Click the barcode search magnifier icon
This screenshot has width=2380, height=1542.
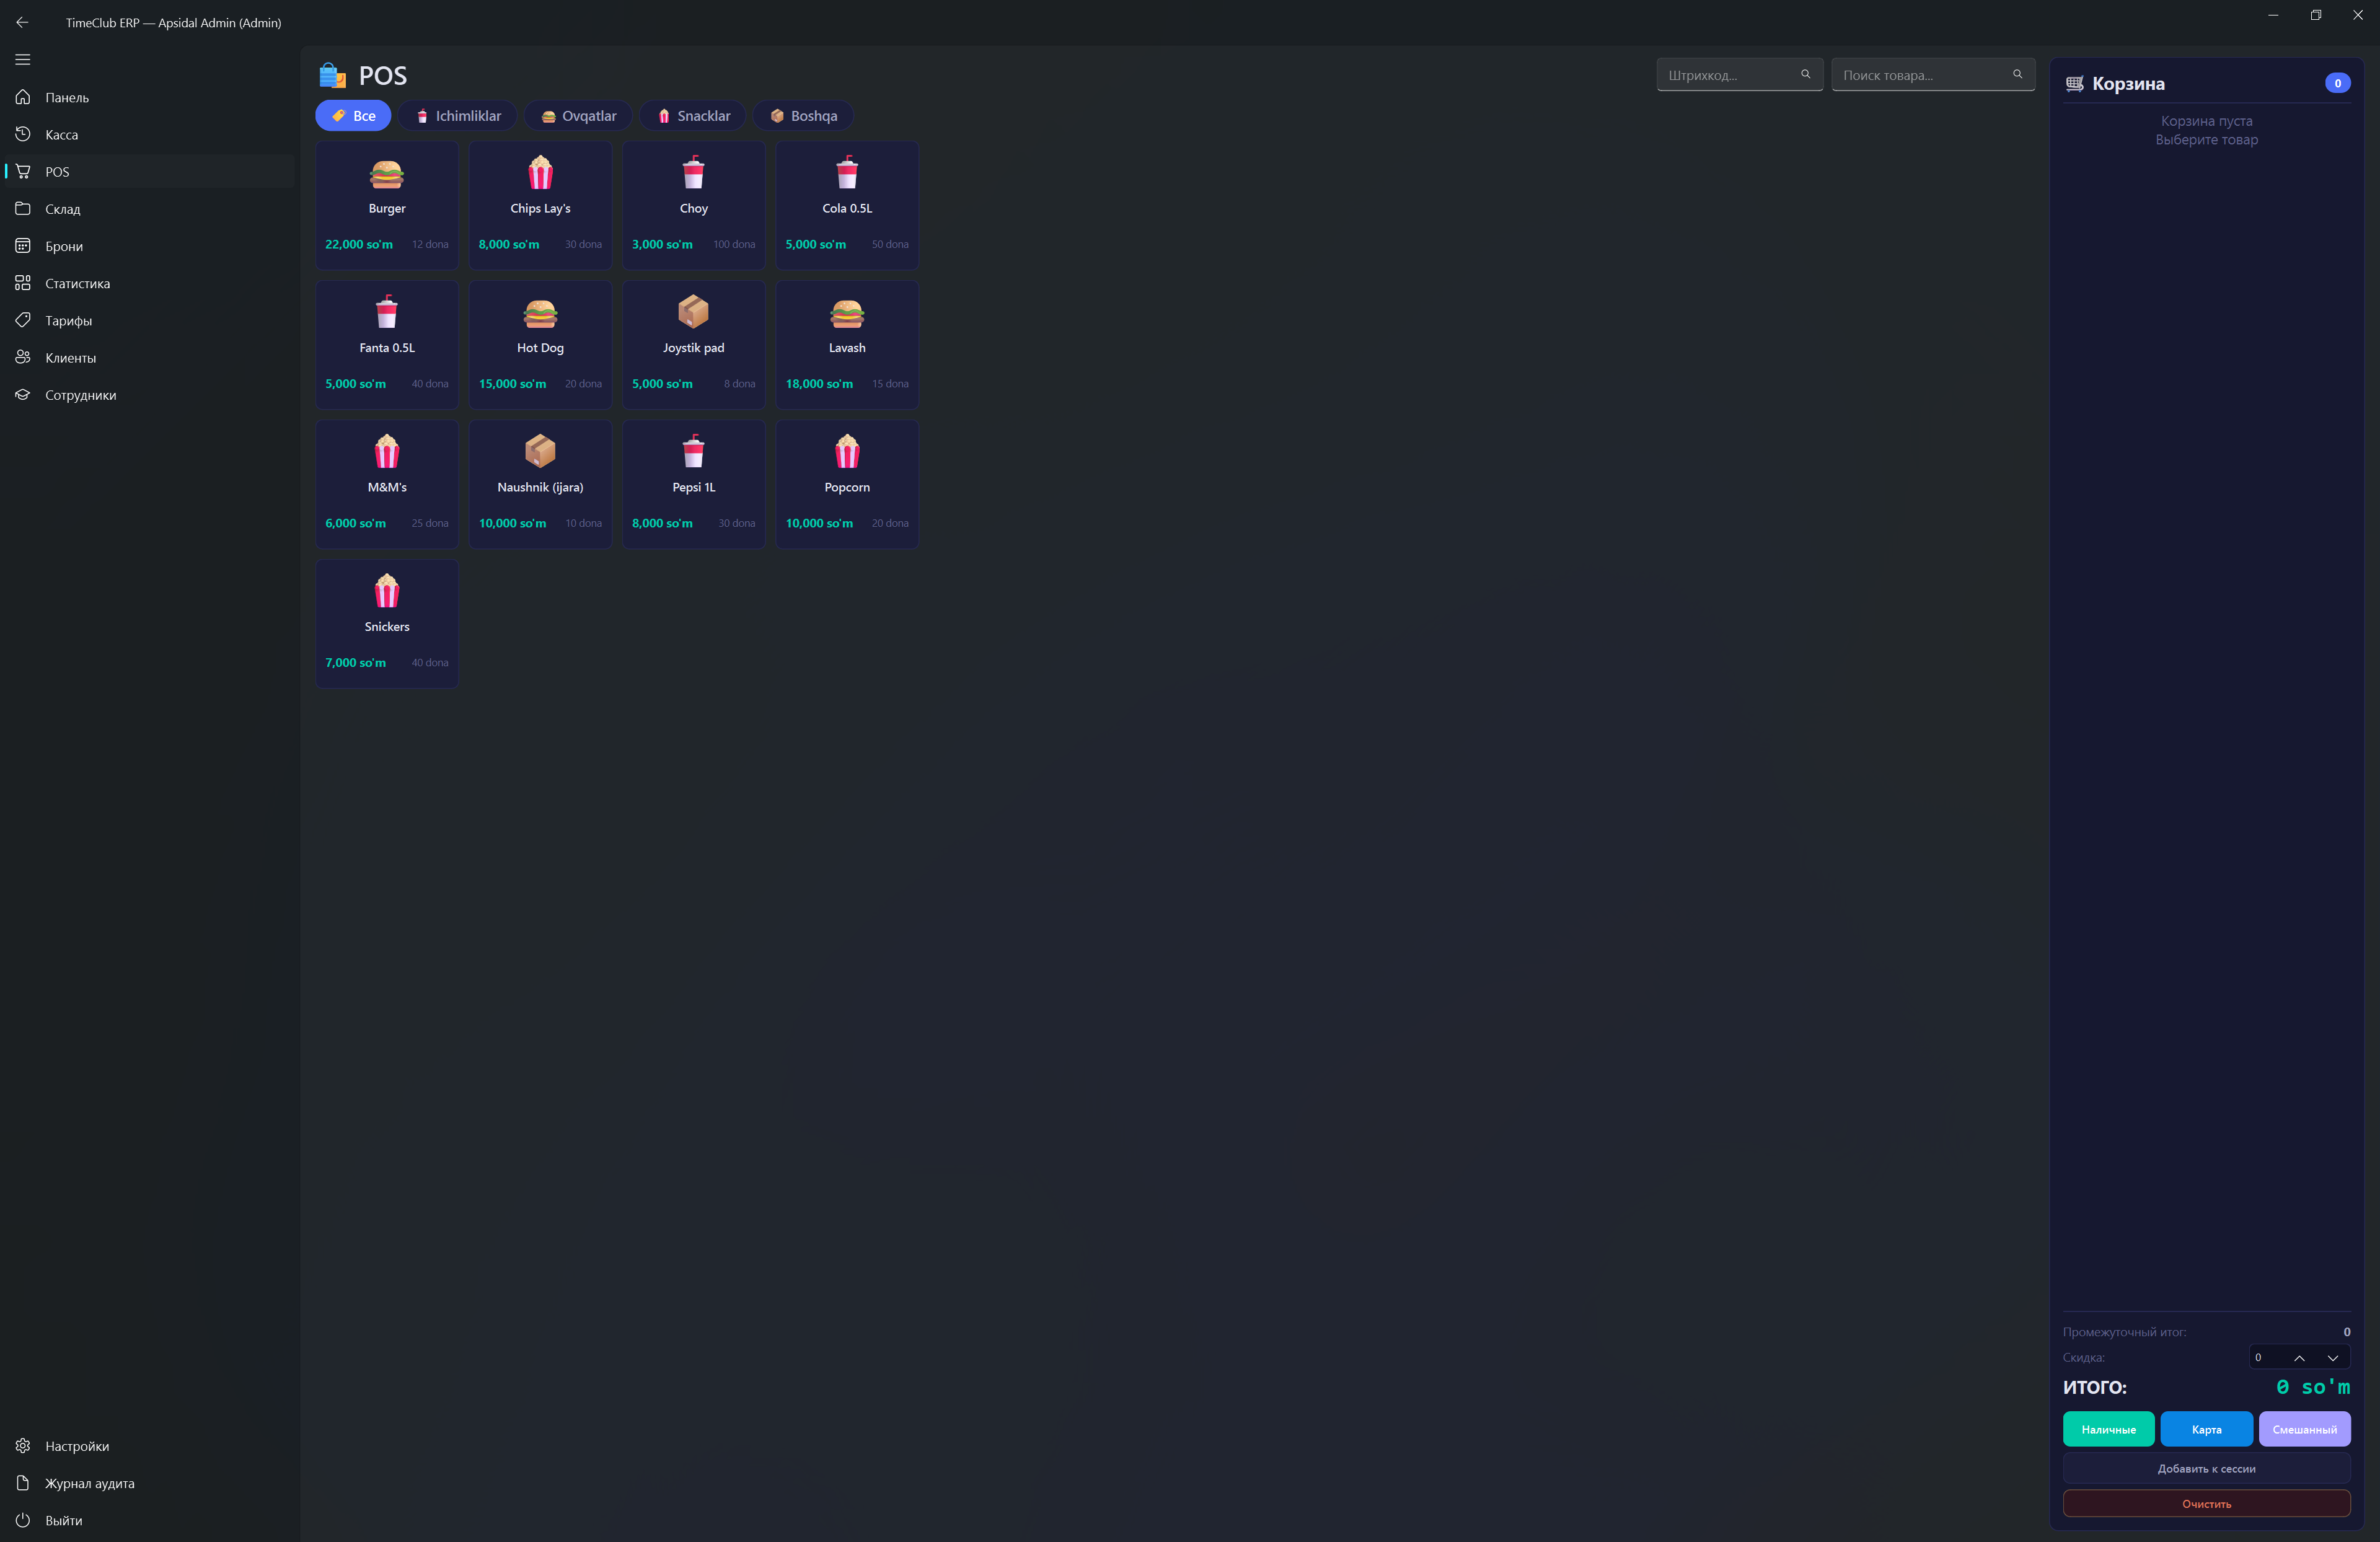(x=1805, y=75)
